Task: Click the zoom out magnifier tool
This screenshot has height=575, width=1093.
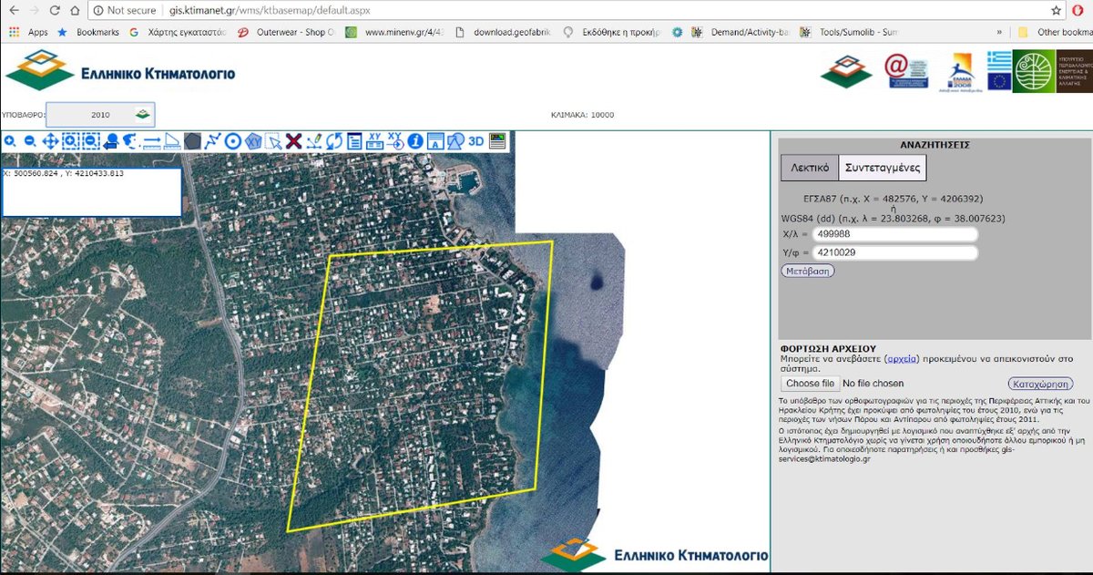Action: (30, 141)
